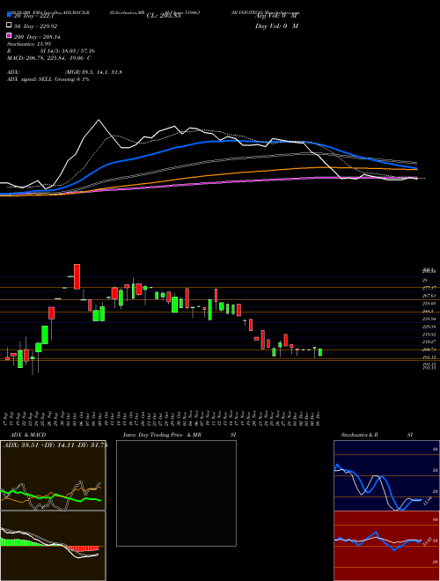
Task: Click the magenta 200 Day legend swatch
Action: click(x=9, y=36)
